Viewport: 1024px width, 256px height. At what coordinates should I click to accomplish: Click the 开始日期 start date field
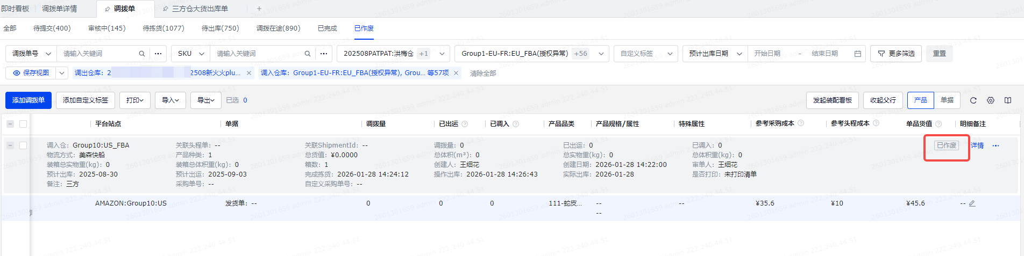coord(767,54)
